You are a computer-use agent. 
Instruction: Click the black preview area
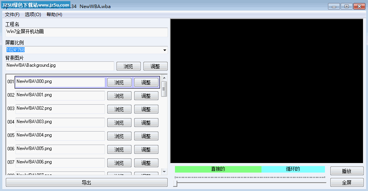tap(266, 91)
